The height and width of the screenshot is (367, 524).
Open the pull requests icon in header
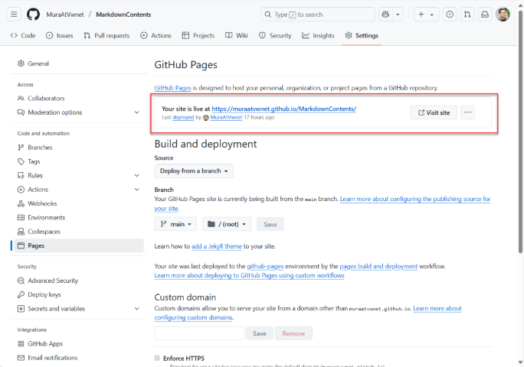[467, 15]
